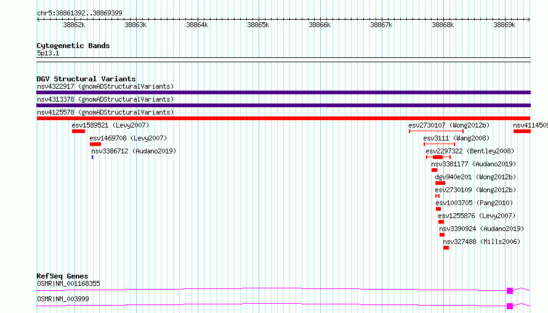Click the 38868k ruler label
The height and width of the screenshot is (313, 548).
coord(443,25)
